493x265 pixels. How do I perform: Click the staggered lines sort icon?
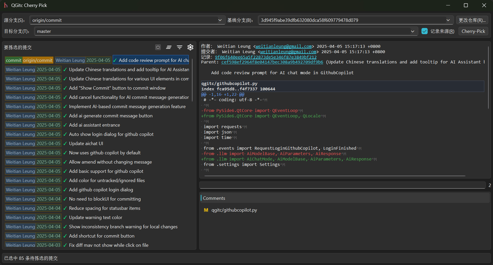(x=169, y=47)
